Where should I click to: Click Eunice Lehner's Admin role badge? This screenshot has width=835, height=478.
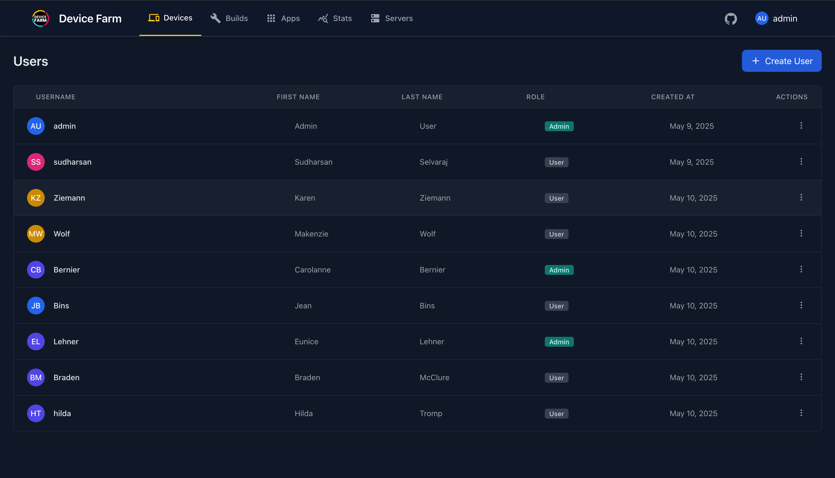click(559, 342)
